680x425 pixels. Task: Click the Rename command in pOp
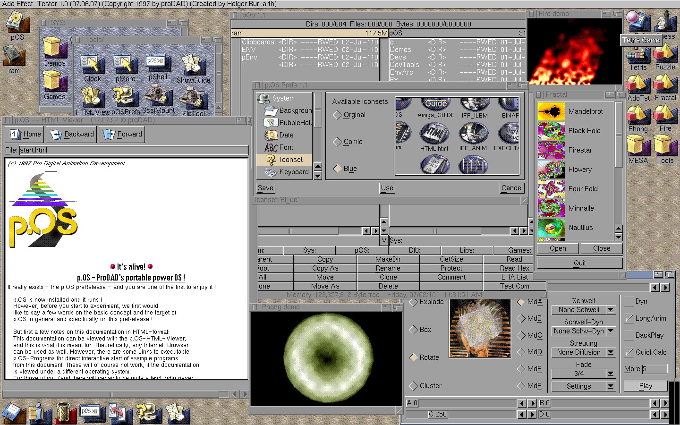(388, 268)
